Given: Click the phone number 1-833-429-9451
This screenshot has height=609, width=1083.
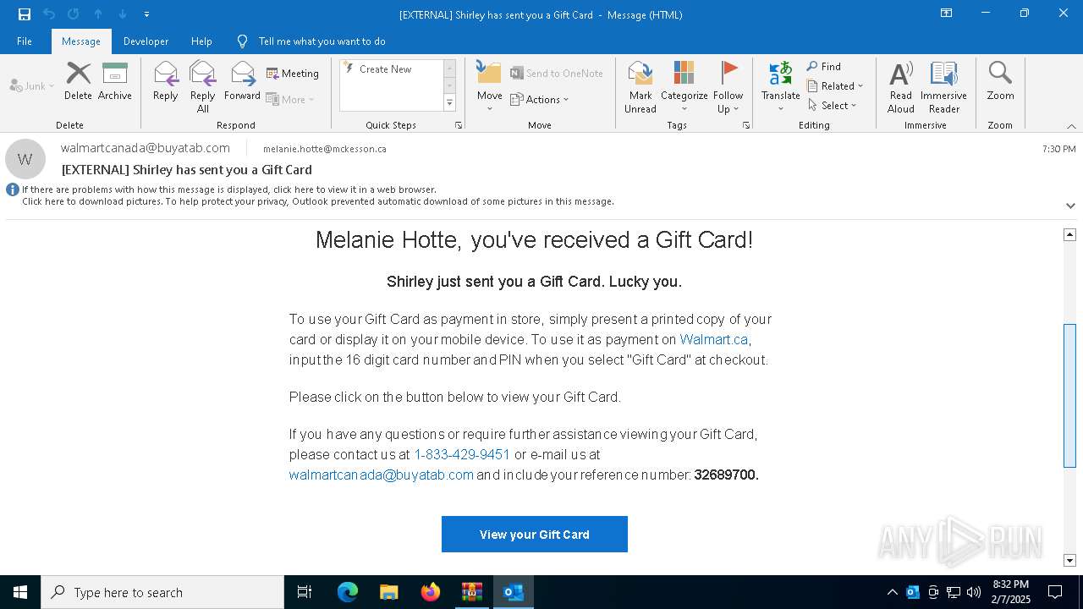Looking at the screenshot, I should point(462,454).
